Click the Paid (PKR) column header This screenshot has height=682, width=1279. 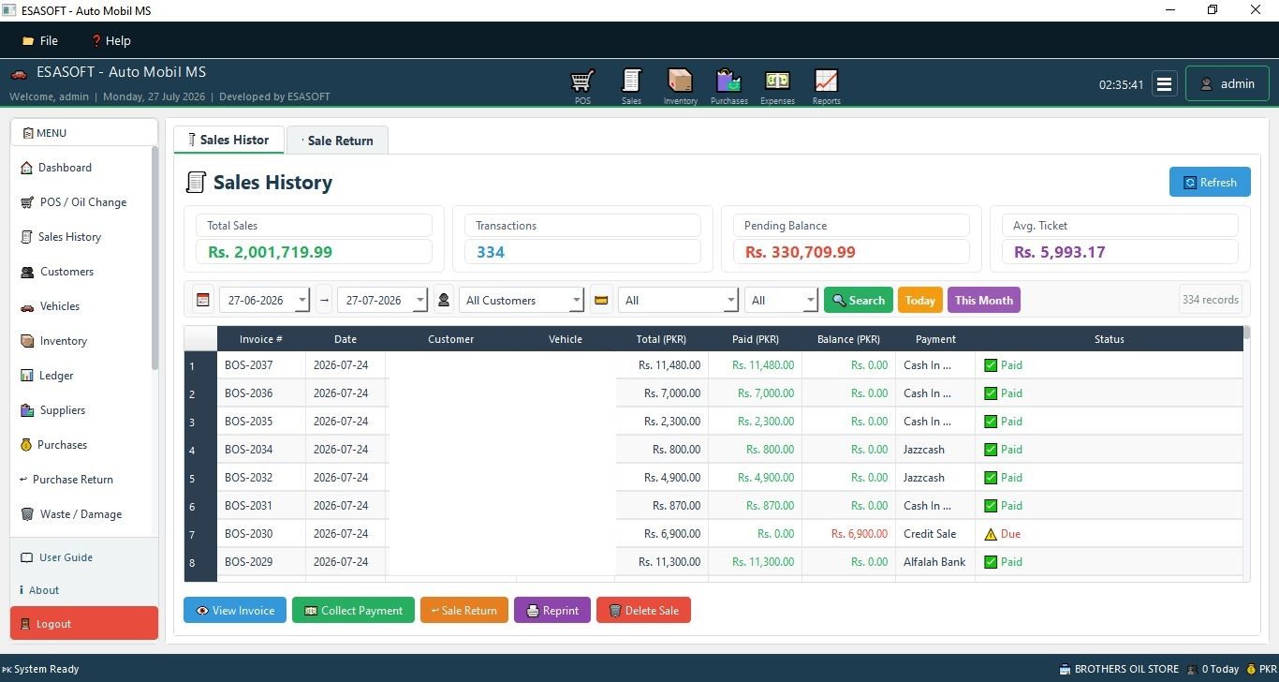[755, 339]
